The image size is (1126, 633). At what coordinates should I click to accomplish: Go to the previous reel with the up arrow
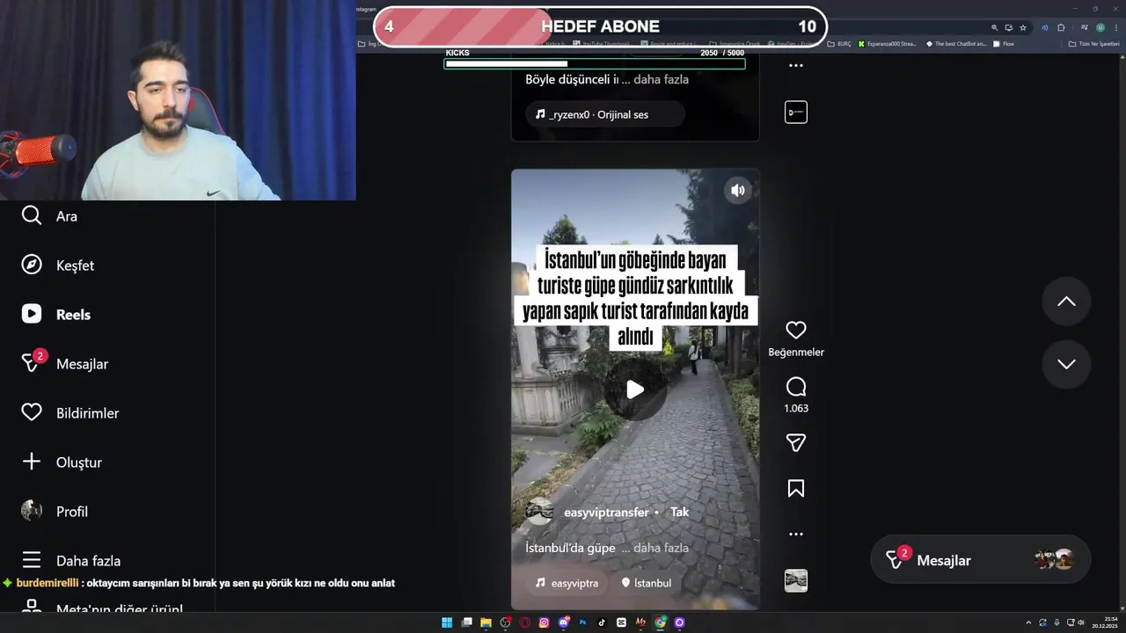pos(1066,302)
